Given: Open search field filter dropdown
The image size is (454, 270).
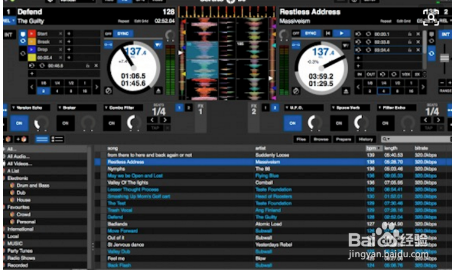Looking at the screenshot, I should [x=386, y=139].
